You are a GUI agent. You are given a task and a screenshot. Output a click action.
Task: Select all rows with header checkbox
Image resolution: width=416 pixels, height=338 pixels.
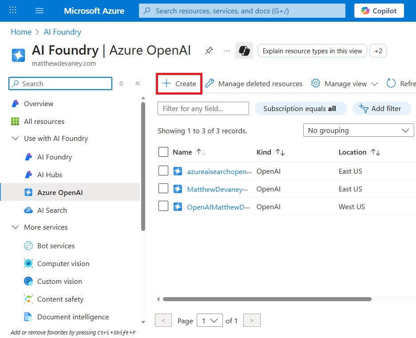pos(163,152)
